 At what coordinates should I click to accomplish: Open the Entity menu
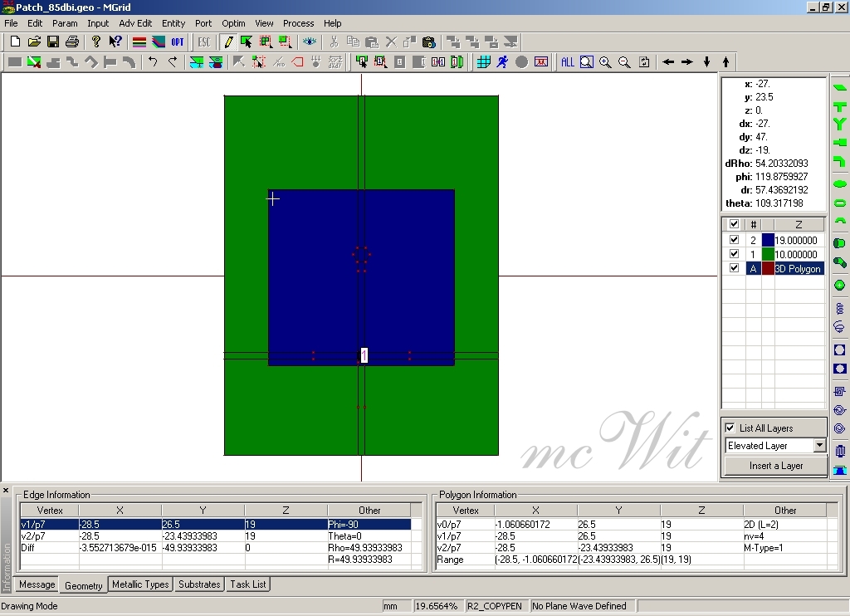[x=173, y=23]
